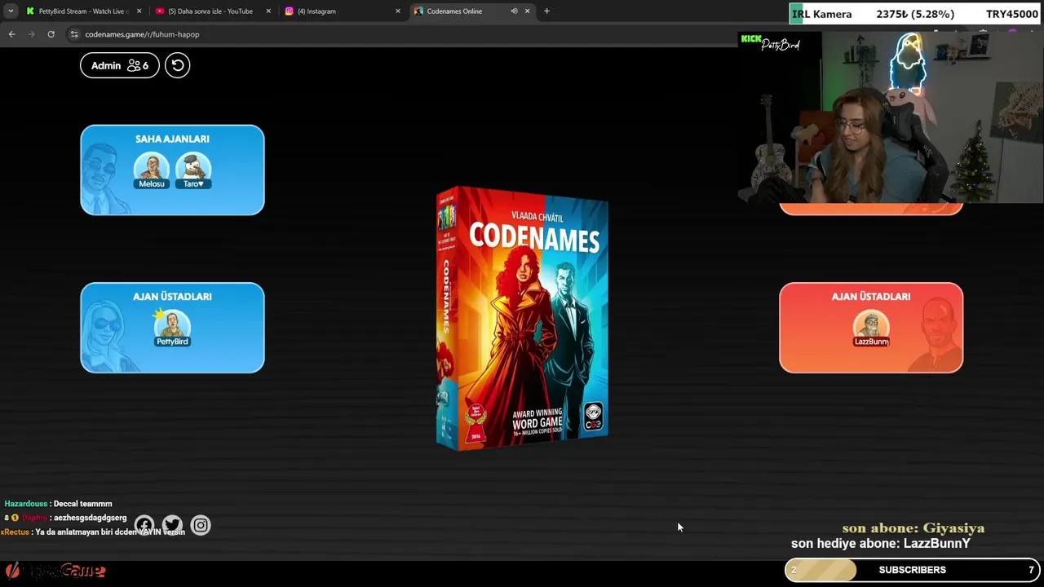Click the Codenames box cover image
This screenshot has height=587, width=1044.
click(522, 318)
